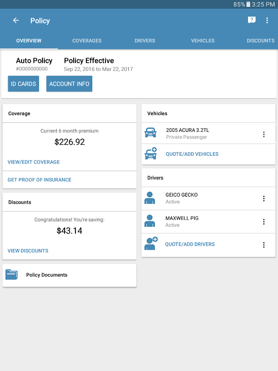Switch to the Coverages tab
This screenshot has width=278, height=371.
point(87,41)
